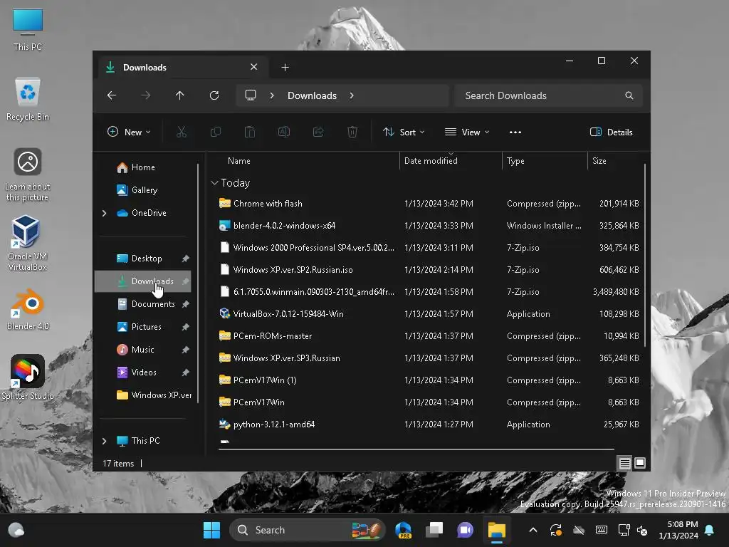The height and width of the screenshot is (547, 729).
Task: Expand OneDrive in navigation pane
Action: [104, 213]
